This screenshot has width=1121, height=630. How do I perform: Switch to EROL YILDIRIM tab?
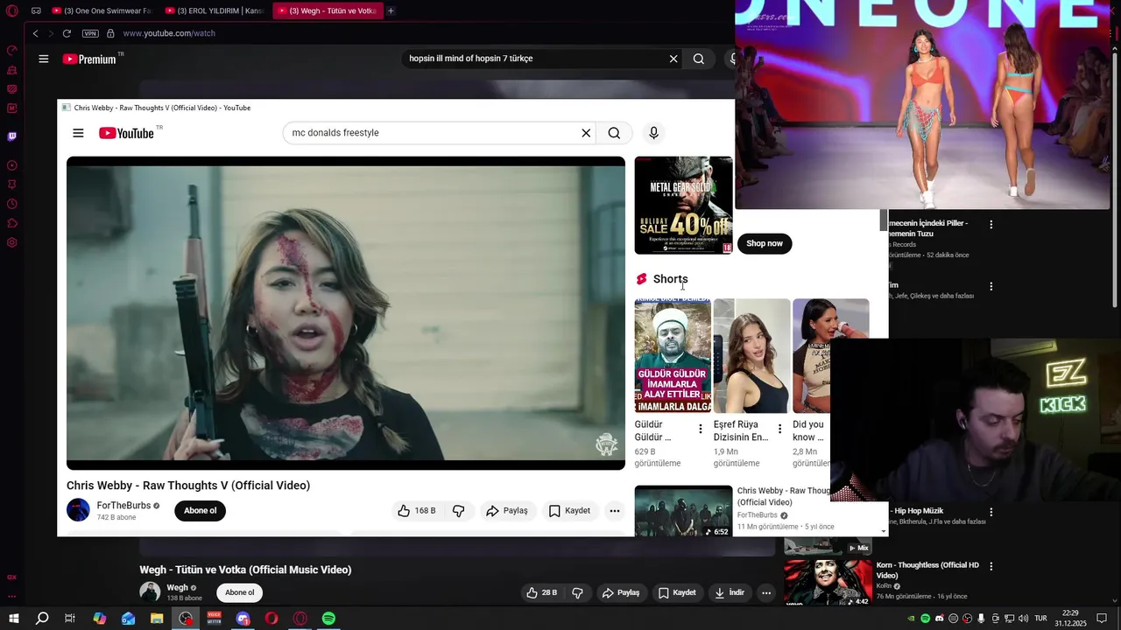point(214,10)
